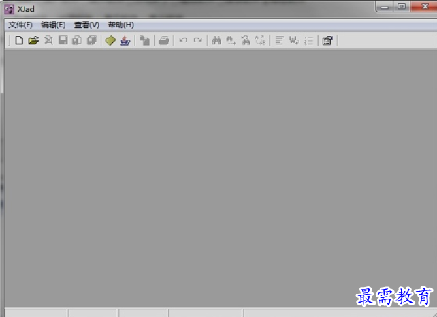Click the Copy documents toolbar icon
Viewport: 437px width, 317px height.
144,40
